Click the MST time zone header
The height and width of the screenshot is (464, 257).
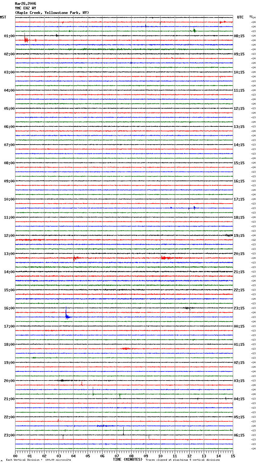pyautogui.click(x=3, y=17)
